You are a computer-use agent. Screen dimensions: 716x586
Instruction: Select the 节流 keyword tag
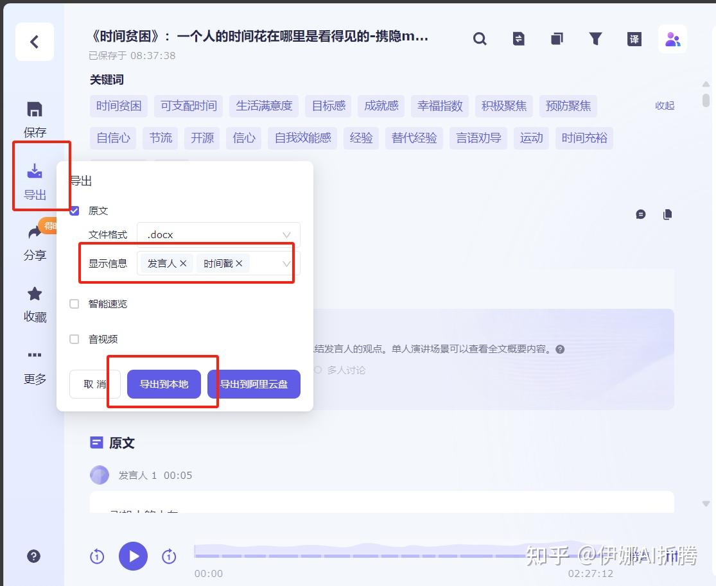coord(161,138)
